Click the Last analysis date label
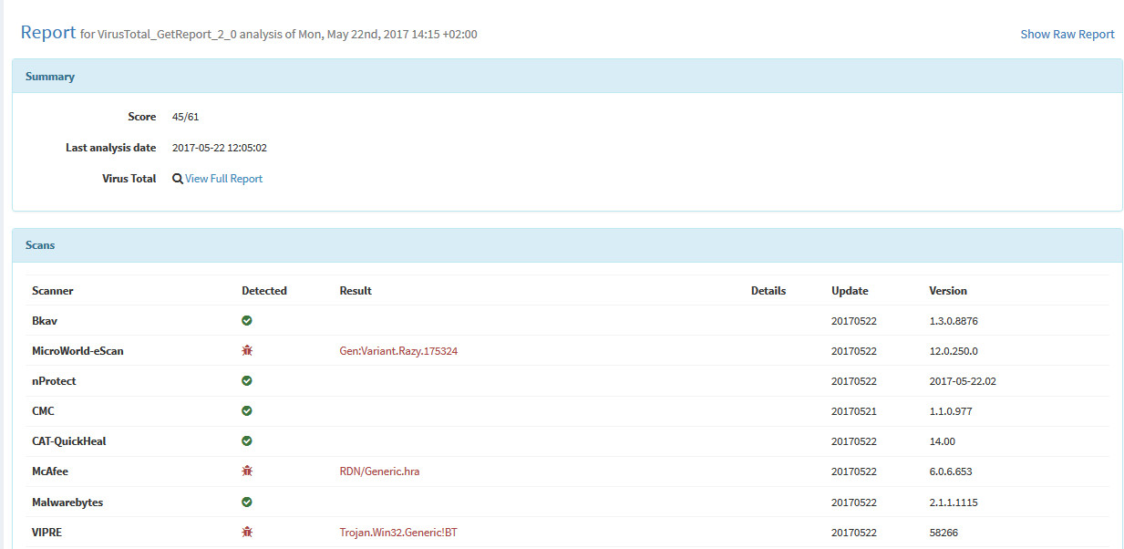1124x549 pixels. tap(110, 148)
